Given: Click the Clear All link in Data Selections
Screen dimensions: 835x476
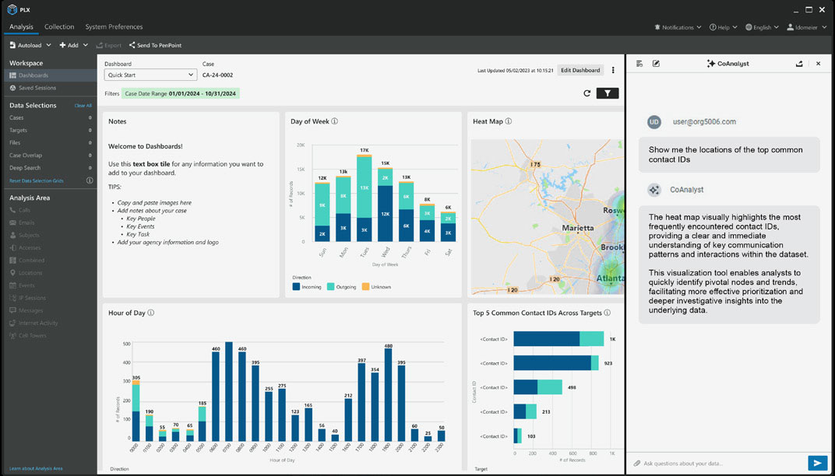Looking at the screenshot, I should 83,106.
